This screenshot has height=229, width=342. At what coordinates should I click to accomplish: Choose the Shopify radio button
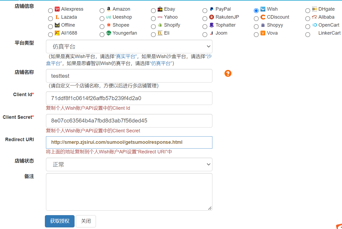153,27
